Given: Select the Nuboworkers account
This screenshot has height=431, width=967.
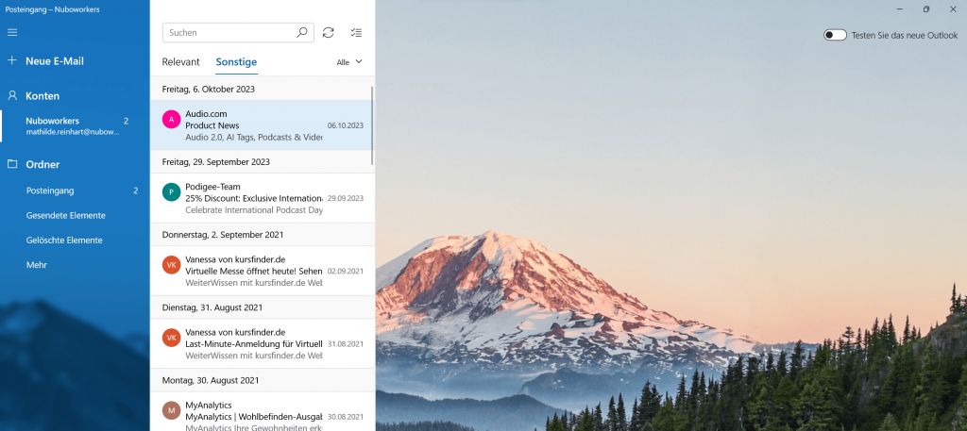Looking at the screenshot, I should click(75, 125).
